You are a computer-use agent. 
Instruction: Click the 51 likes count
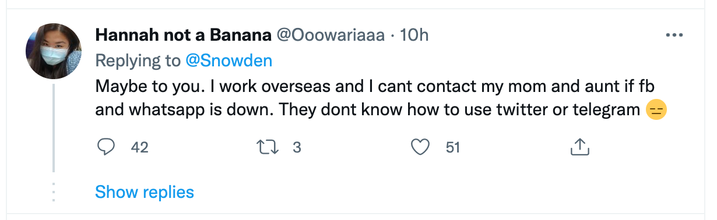coord(453,148)
